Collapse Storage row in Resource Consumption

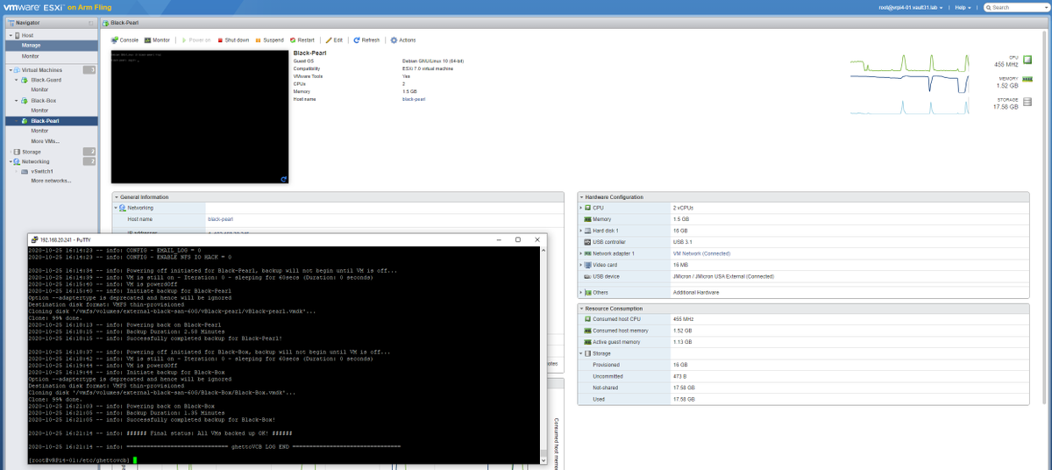[581, 353]
